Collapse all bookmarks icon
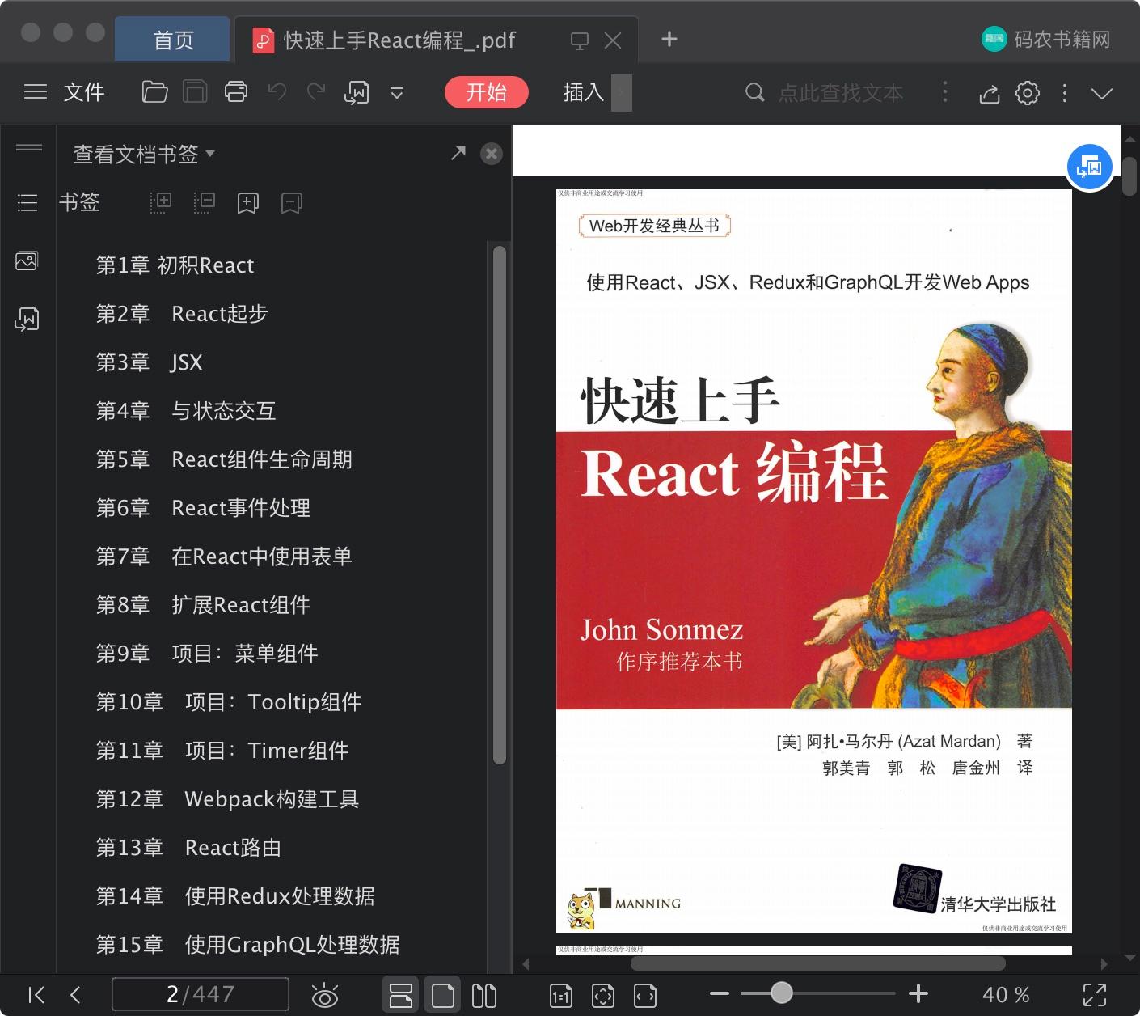1140x1016 pixels. point(205,202)
